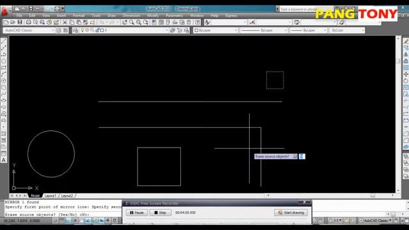409x230 pixels.
Task: Select the Arc draw tool
Action: 4,74
